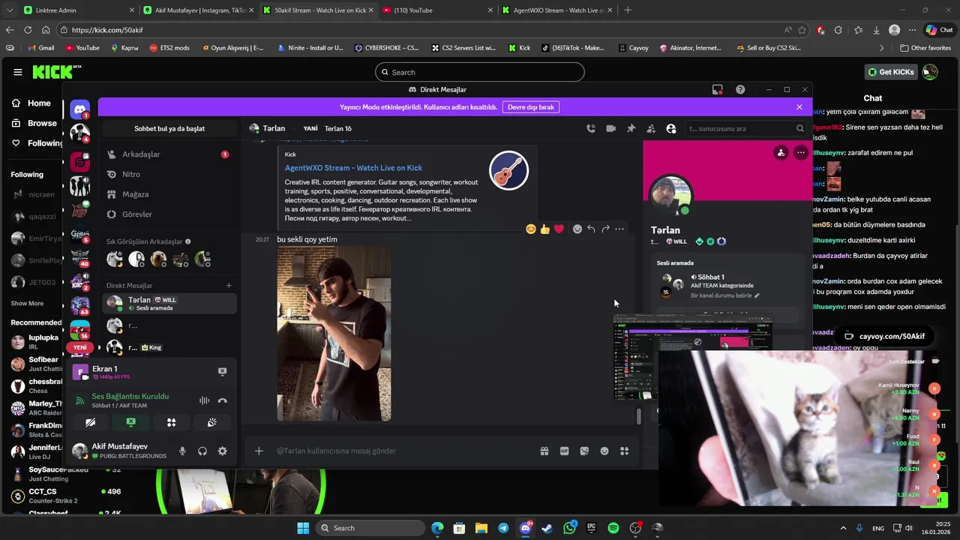Click the message input for Tərlan

(x=405, y=451)
